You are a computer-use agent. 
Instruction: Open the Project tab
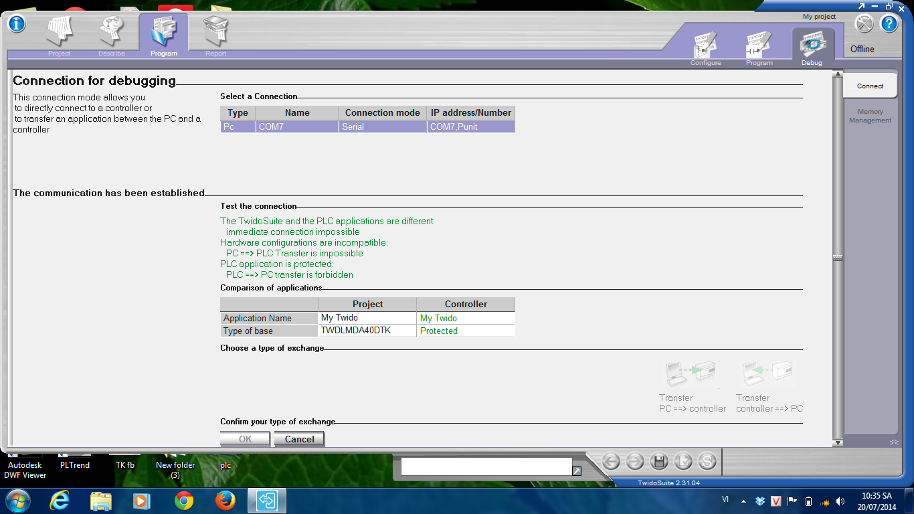click(x=60, y=35)
